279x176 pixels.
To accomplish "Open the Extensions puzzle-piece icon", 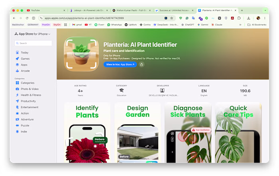I will [x=239, y=18].
